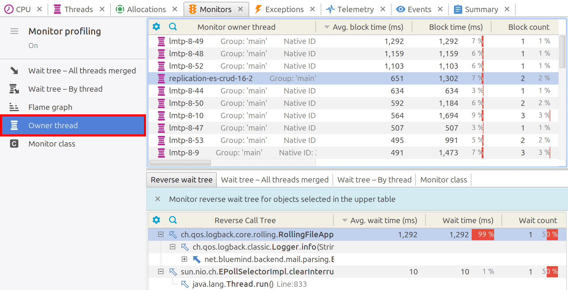Click the upper table vertical scrollbar thumb
Image resolution: width=568 pixels, height=290 pixels.
563,52
